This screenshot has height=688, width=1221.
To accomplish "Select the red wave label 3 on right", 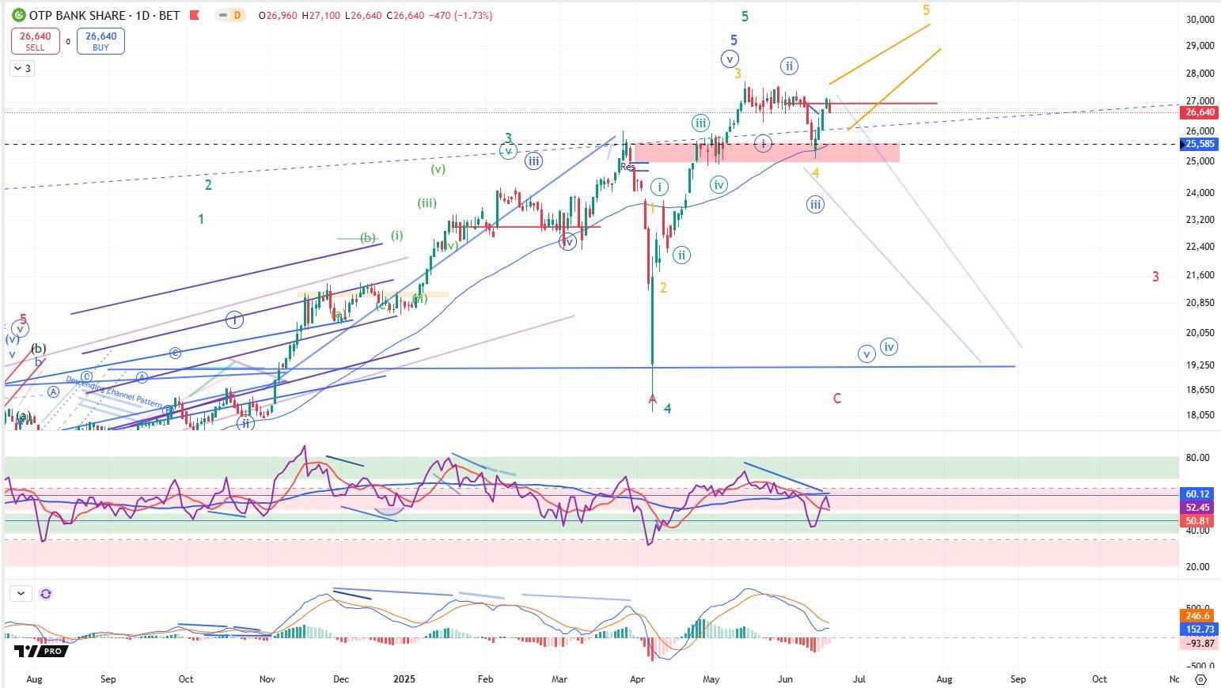I will (1155, 277).
